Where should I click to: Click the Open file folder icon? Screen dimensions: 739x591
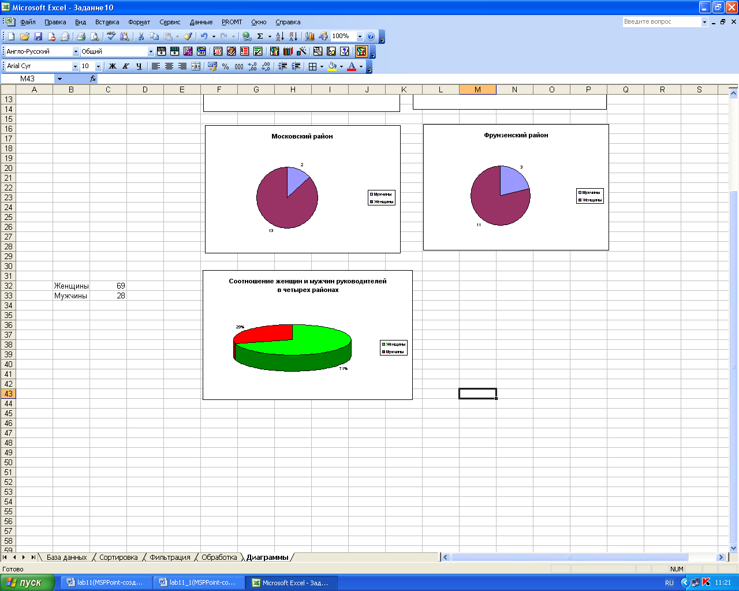point(25,36)
